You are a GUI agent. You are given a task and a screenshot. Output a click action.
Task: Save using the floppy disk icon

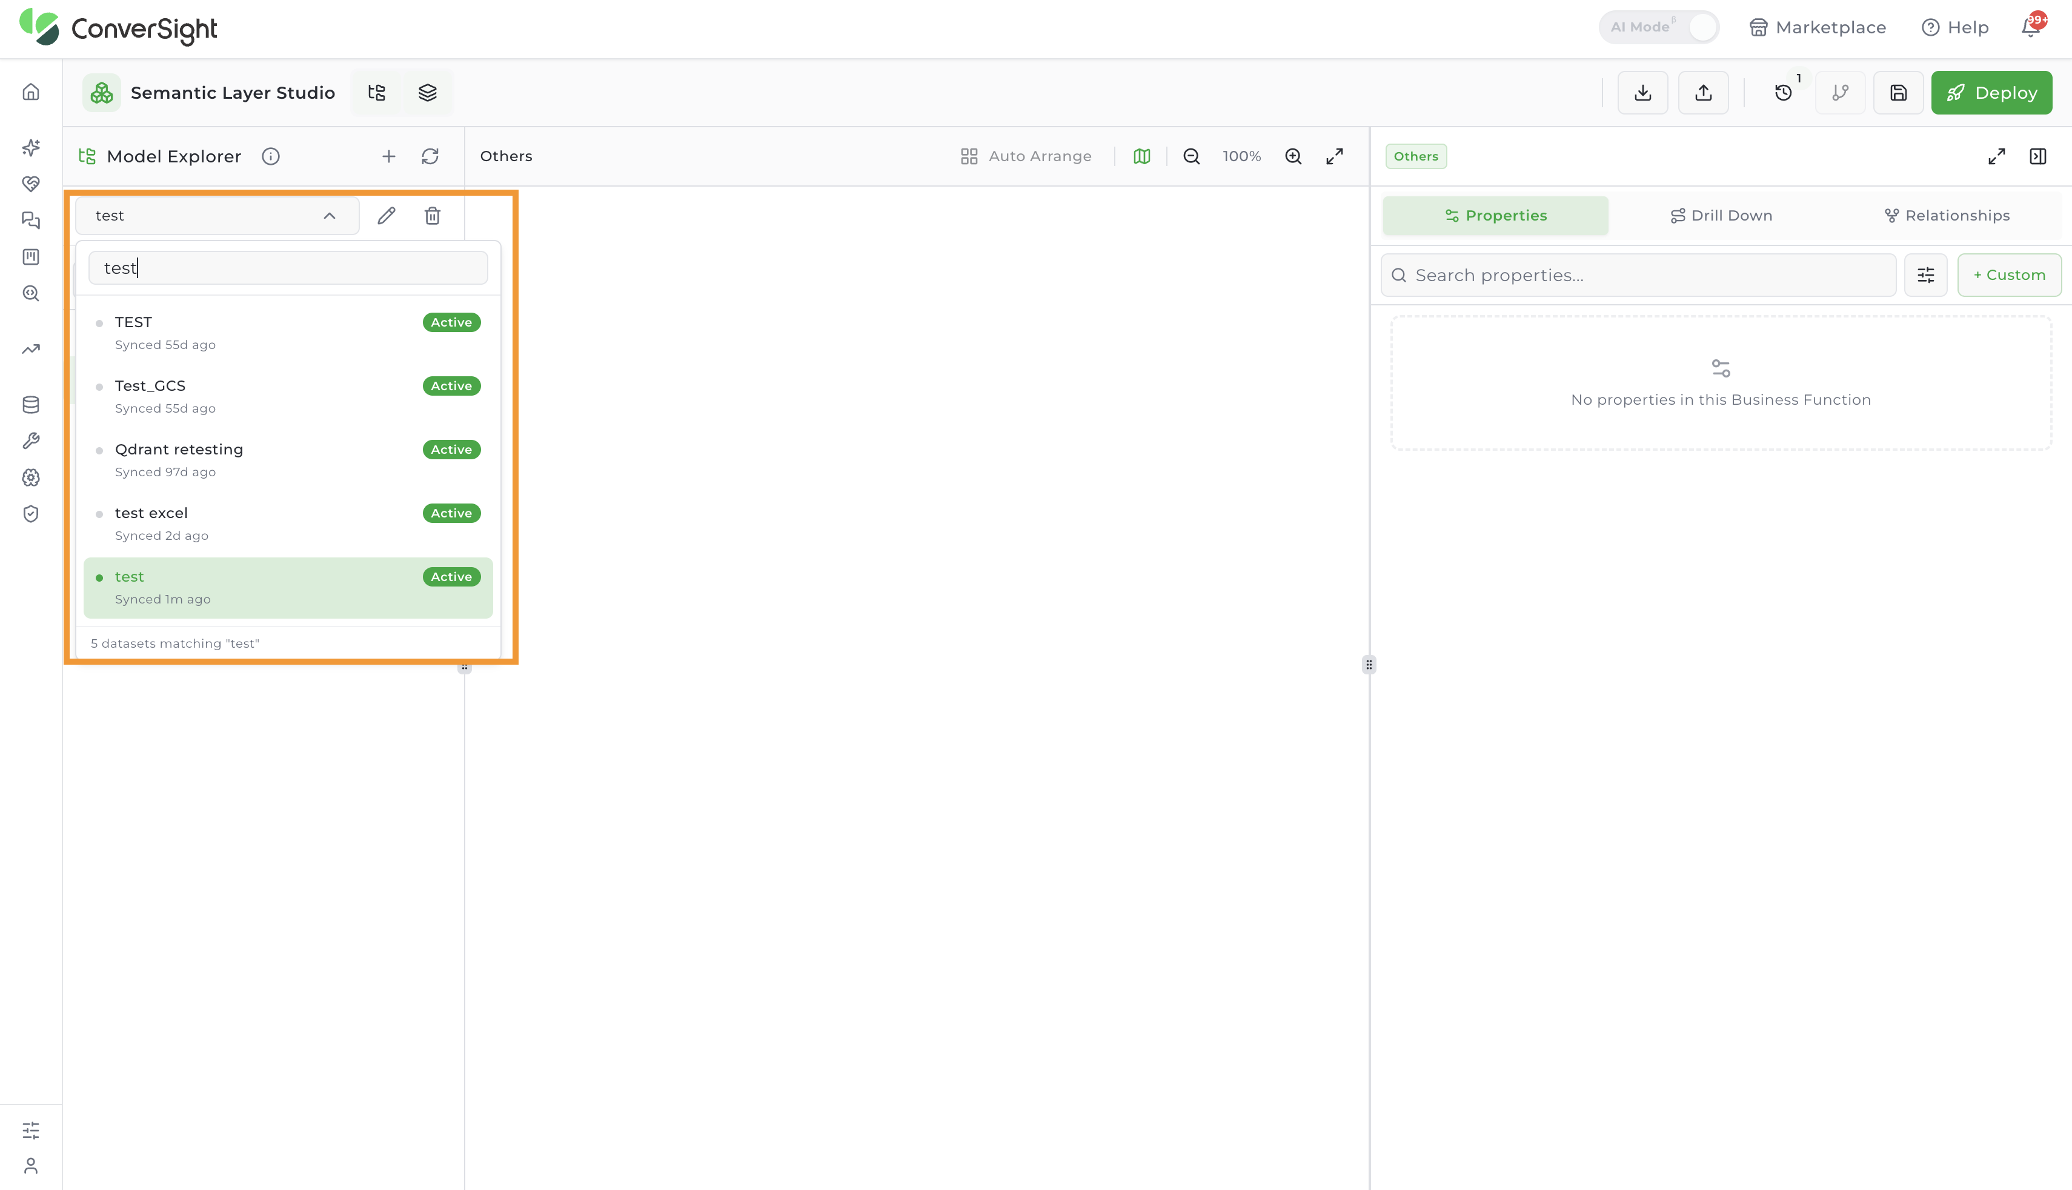click(1899, 92)
